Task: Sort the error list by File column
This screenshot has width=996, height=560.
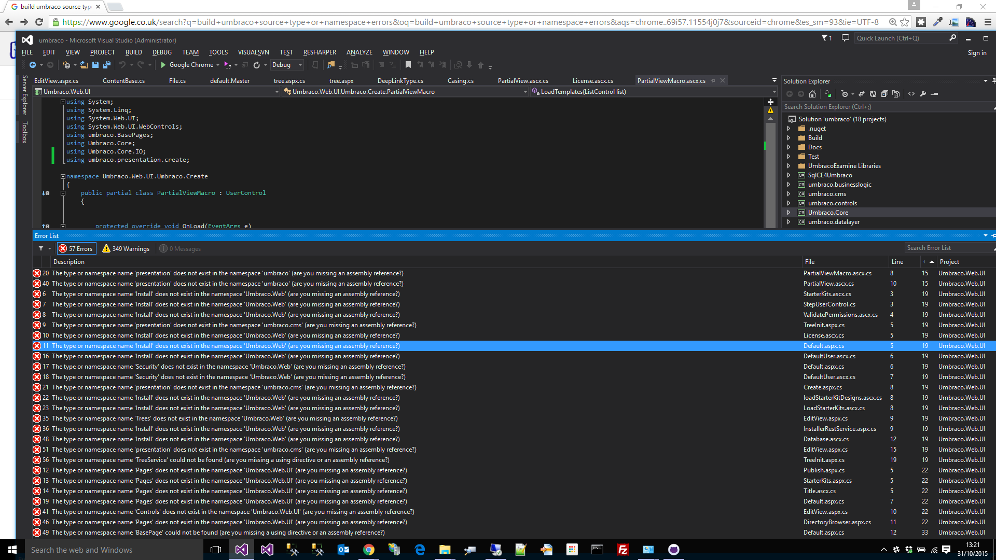Action: tap(809, 262)
